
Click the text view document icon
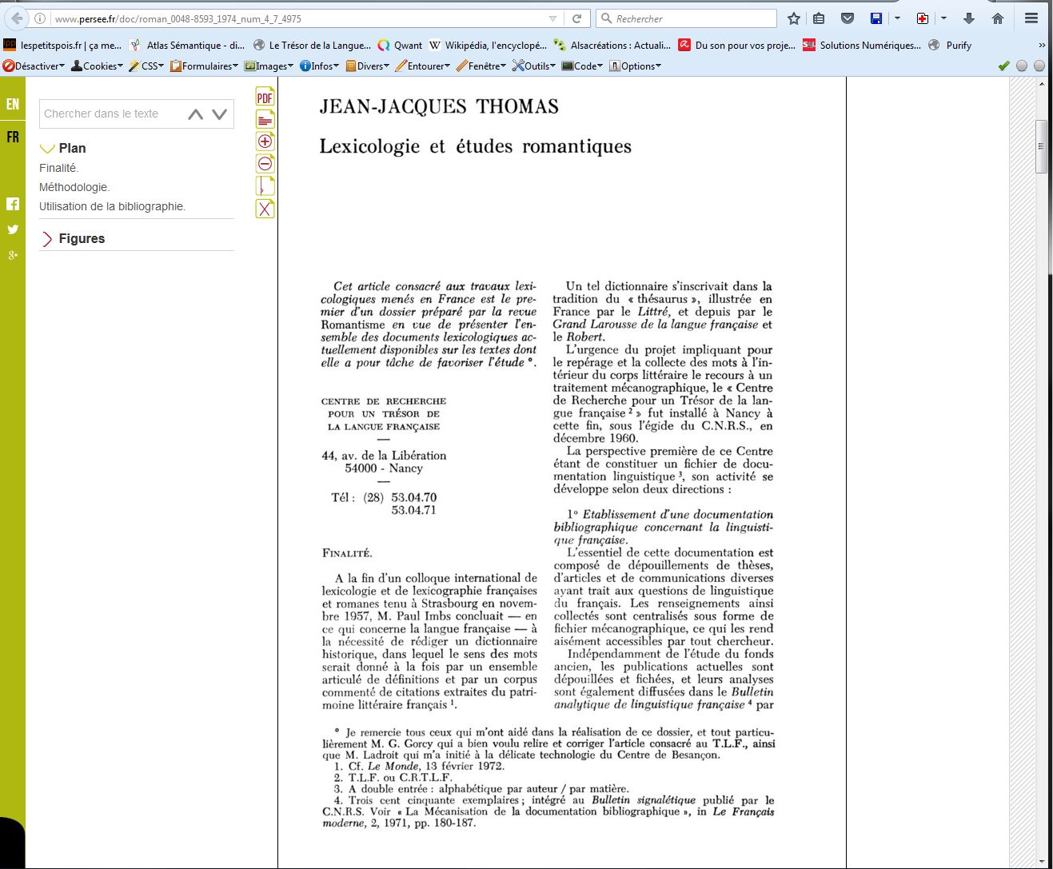265,120
